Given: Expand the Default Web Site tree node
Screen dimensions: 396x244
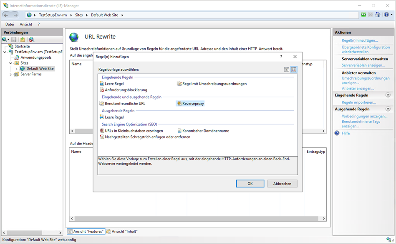Looking at the screenshot, I should click(16, 69).
